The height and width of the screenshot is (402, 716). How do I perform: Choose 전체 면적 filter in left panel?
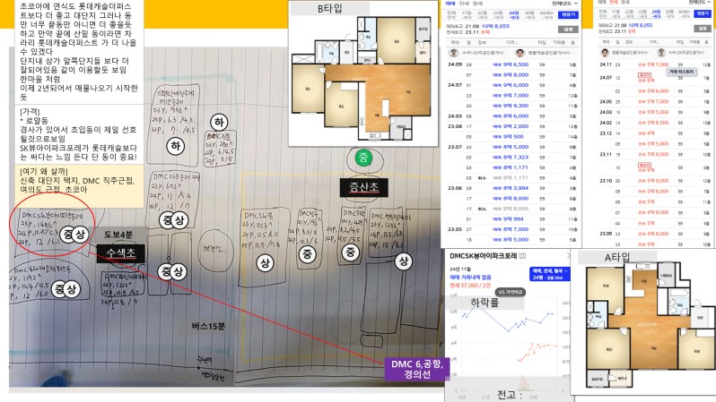coord(451,15)
